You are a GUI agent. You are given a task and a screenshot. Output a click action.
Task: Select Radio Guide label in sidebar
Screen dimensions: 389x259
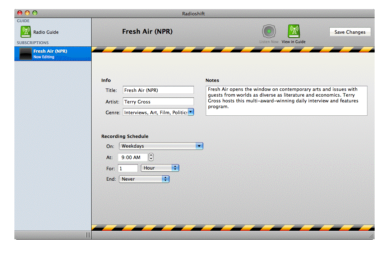46,32
